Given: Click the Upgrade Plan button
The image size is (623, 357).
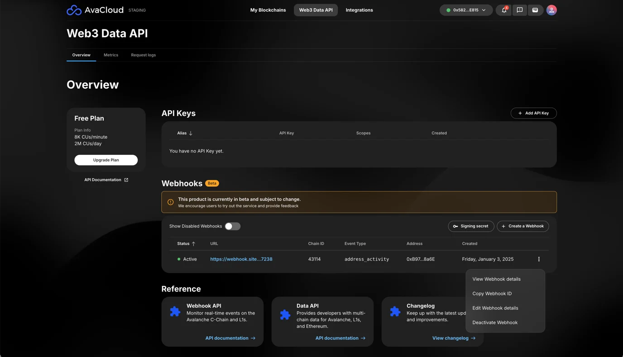Looking at the screenshot, I should 106,160.
